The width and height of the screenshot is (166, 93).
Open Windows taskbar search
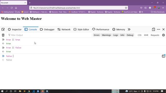point(6,91)
